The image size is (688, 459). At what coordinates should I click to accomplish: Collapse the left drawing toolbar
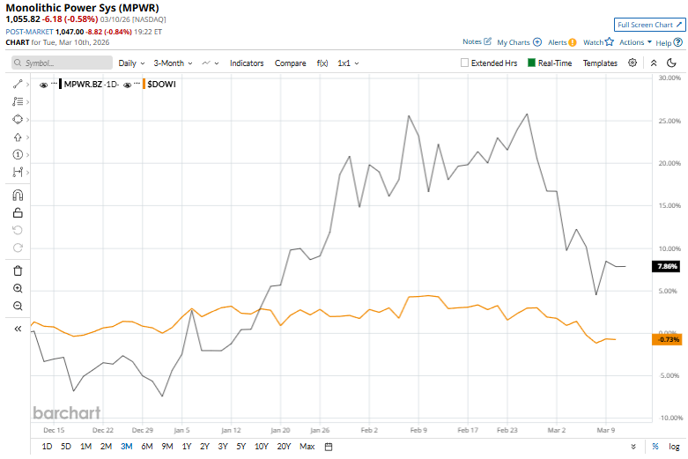tap(18, 329)
